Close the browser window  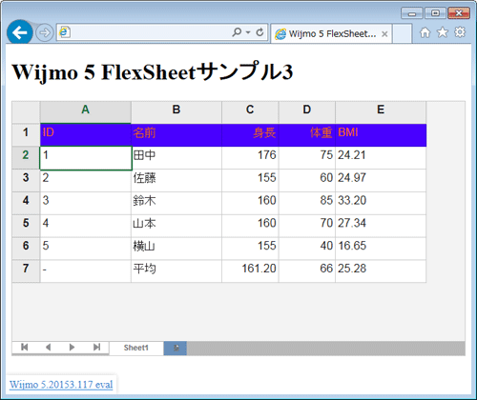tap(459, 13)
